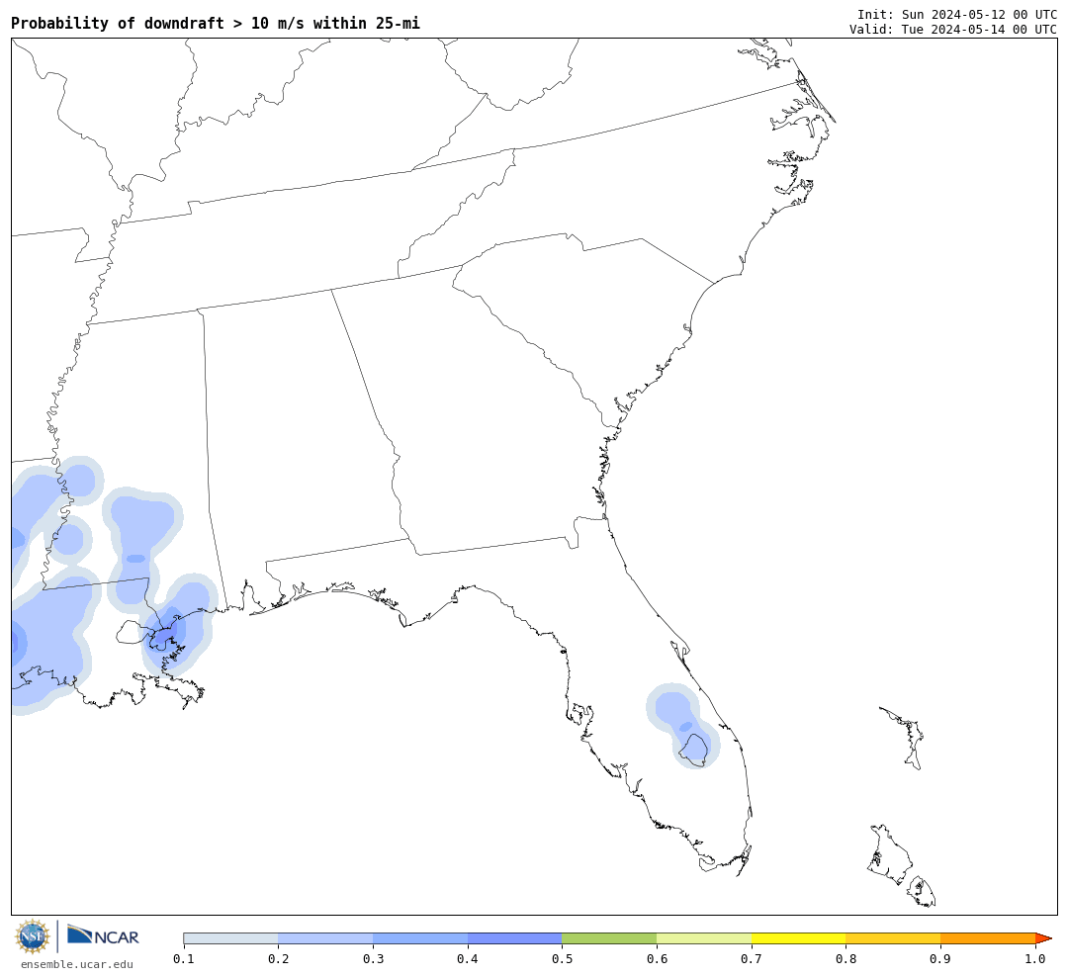Screen dimensions: 1068x977
Task: Click the 0.8–0.9 gold colorbar segment
Action: pyautogui.click(x=893, y=938)
